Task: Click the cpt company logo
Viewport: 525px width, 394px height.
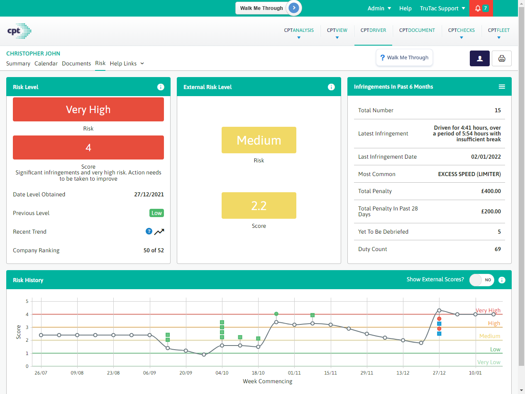Action: (x=20, y=31)
